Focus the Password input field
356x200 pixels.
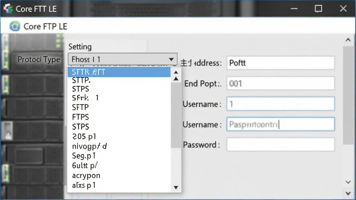281,145
